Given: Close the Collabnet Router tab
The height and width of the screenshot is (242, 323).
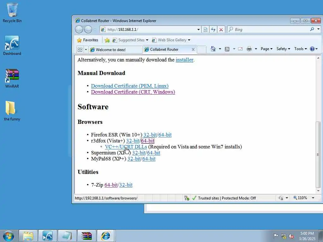Looking at the screenshot, I should 193,49.
